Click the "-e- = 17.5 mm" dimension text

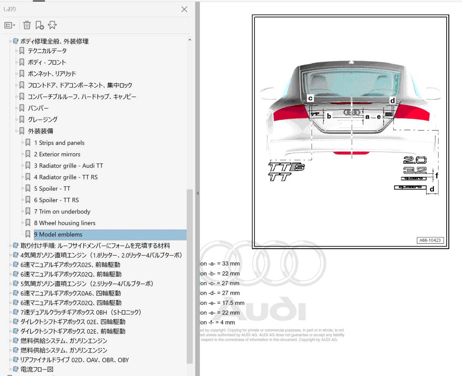[x=226, y=303]
